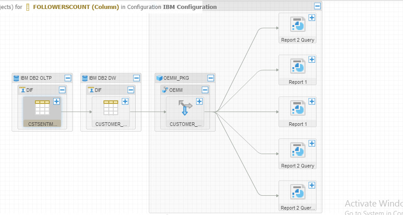
Task: Collapse DIF schema under IBM DB2 DW
Action: tap(131, 90)
